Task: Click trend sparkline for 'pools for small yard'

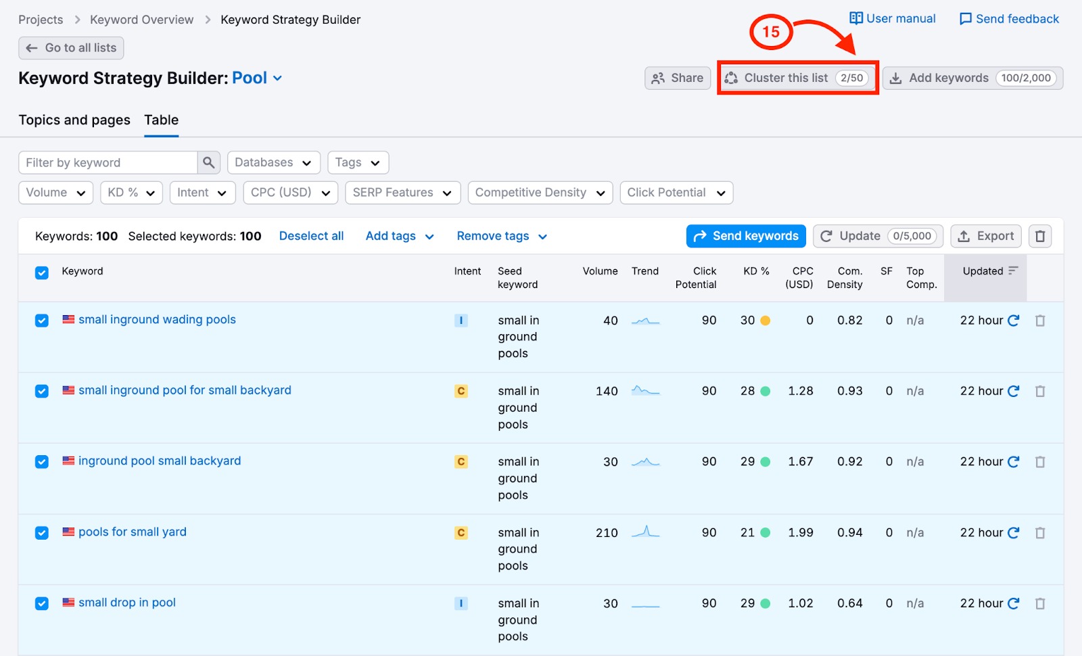Action: point(646,532)
